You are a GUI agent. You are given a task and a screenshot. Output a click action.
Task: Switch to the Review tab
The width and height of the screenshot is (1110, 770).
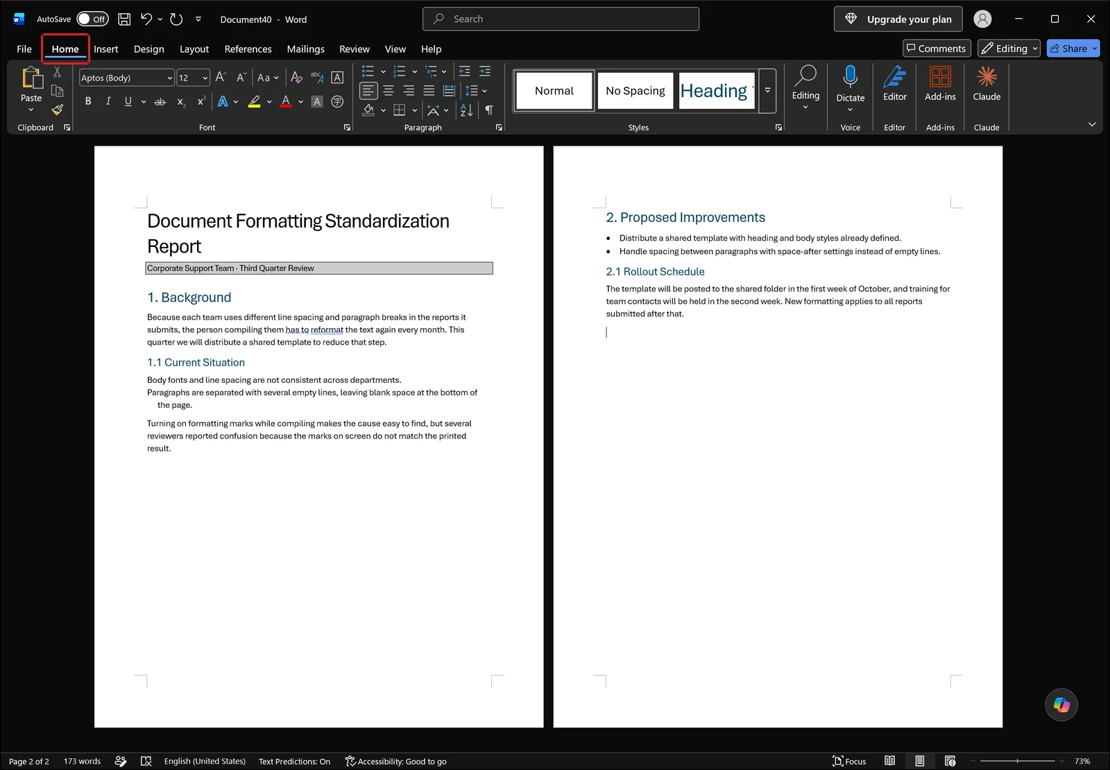click(x=355, y=49)
